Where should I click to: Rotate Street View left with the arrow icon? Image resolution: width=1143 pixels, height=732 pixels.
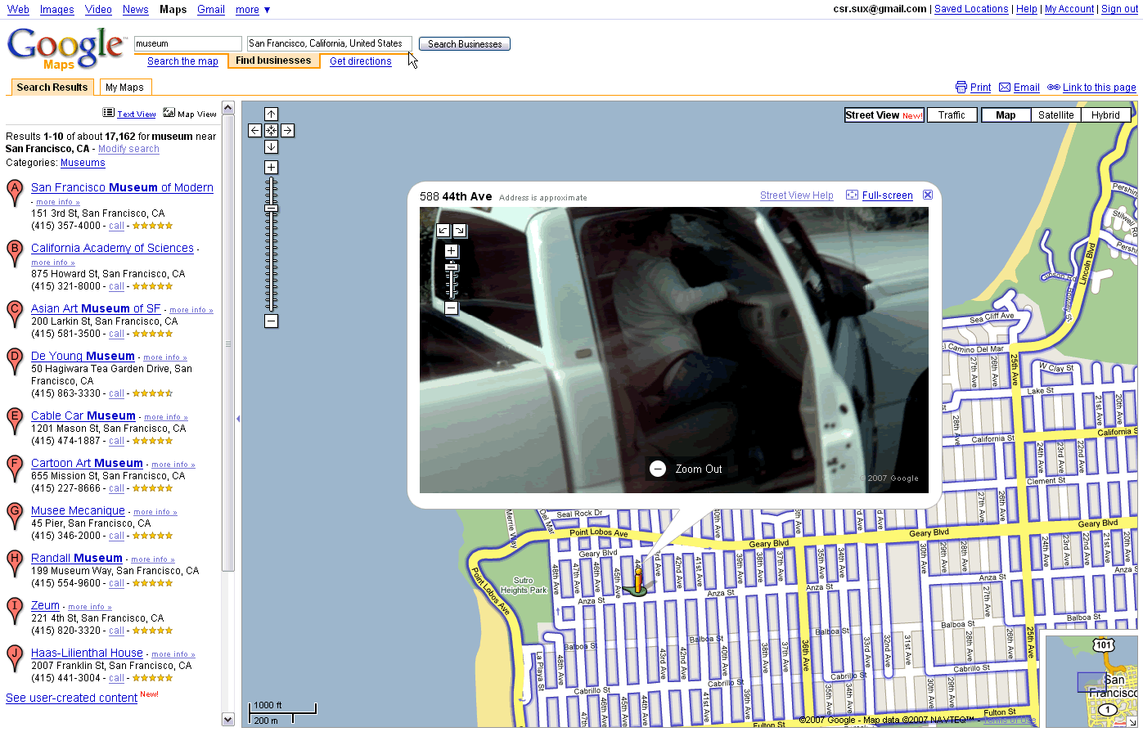click(443, 231)
